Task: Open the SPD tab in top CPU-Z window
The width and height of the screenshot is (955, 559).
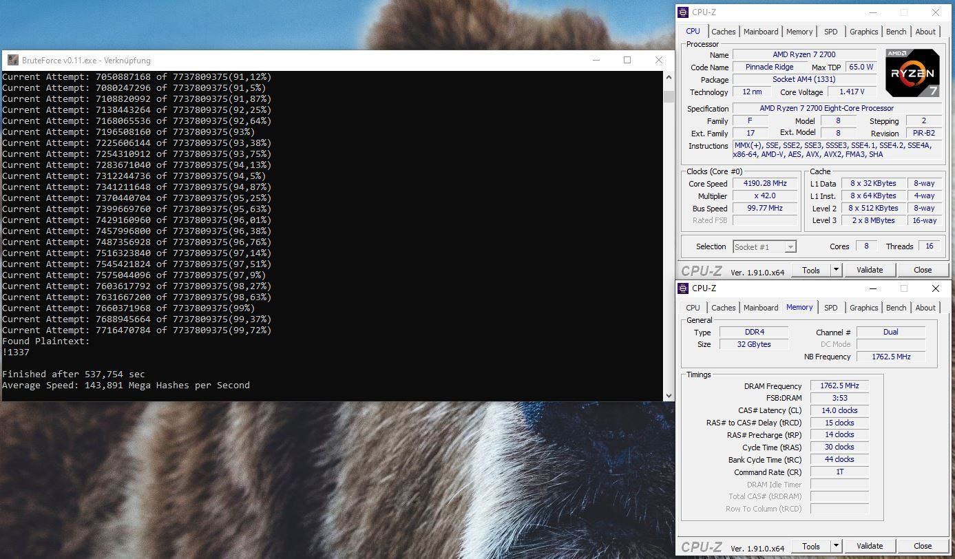Action: 831,32
